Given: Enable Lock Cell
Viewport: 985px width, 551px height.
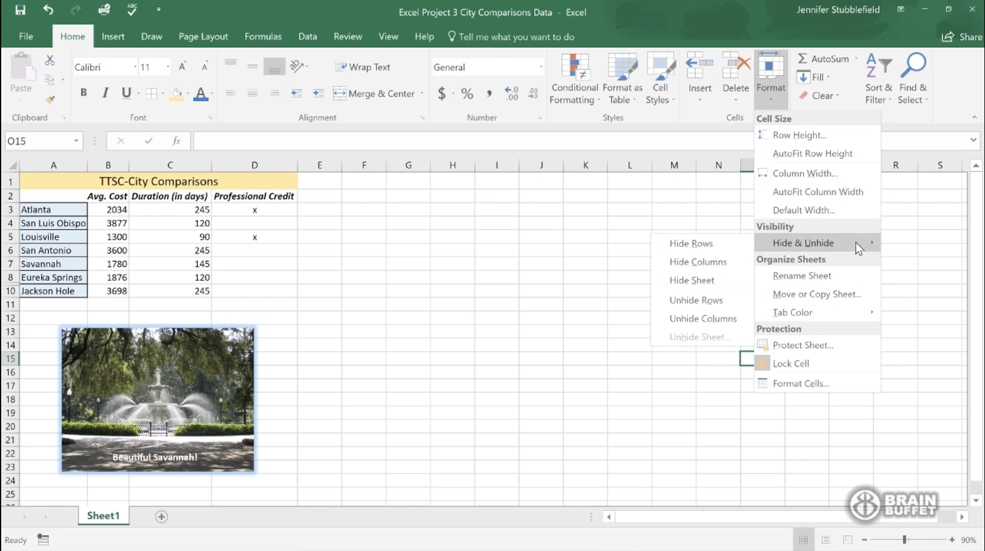Looking at the screenshot, I should pos(791,363).
